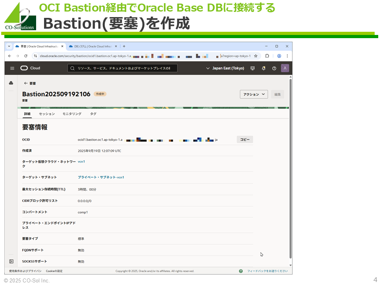Image resolution: width=381 pixels, height=286 pixels.
Task: Minimize the browser window
Action: (x=266, y=46)
